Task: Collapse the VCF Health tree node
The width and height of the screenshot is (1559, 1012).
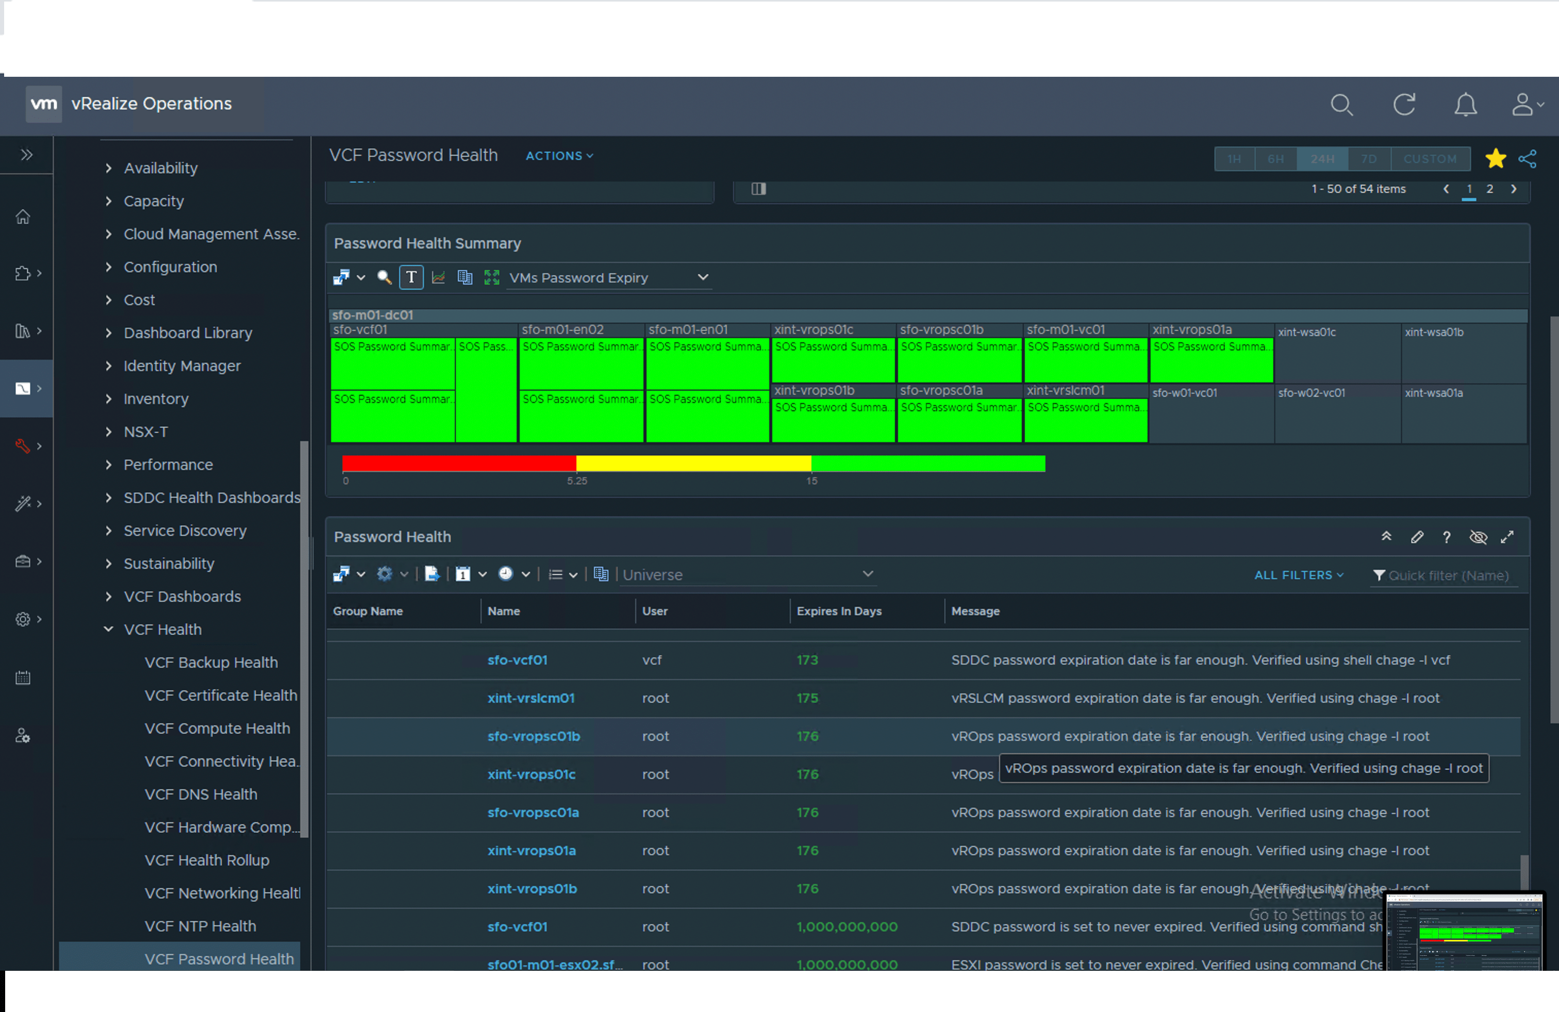Action: (109, 629)
